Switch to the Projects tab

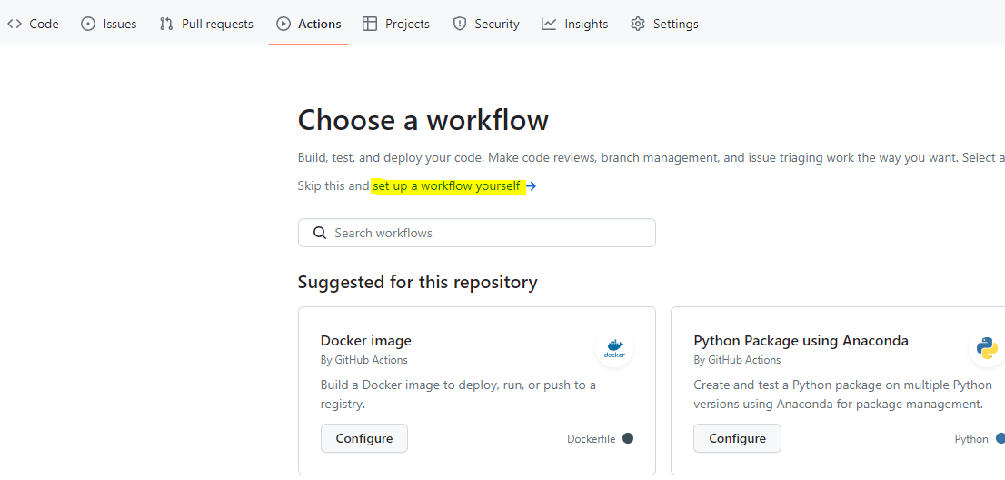click(x=396, y=25)
